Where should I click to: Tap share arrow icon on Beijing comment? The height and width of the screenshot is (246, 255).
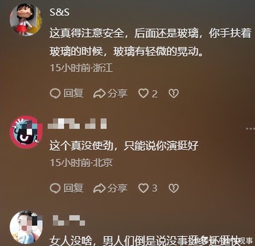point(99,188)
